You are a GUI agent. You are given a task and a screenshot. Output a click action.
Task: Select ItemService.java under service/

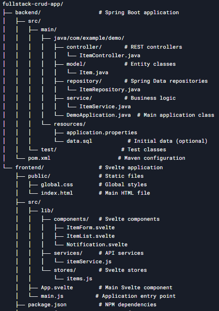(105, 106)
